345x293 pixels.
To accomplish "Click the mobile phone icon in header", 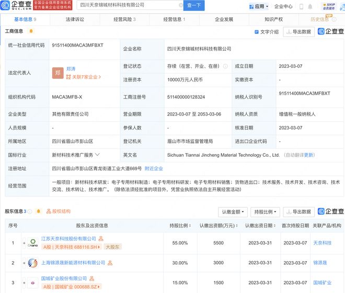I will click(x=301, y=7).
